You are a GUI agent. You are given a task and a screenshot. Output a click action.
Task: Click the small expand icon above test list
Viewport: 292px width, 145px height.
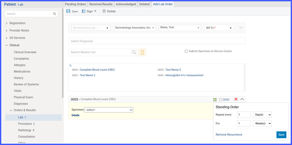click(x=70, y=65)
